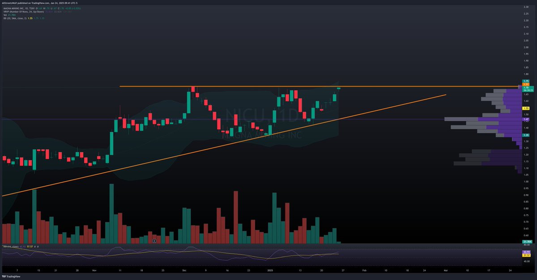Image resolution: width=537 pixels, height=280 pixels.
Task: Click the '2025' label on time axis
Action: pyautogui.click(x=270, y=271)
